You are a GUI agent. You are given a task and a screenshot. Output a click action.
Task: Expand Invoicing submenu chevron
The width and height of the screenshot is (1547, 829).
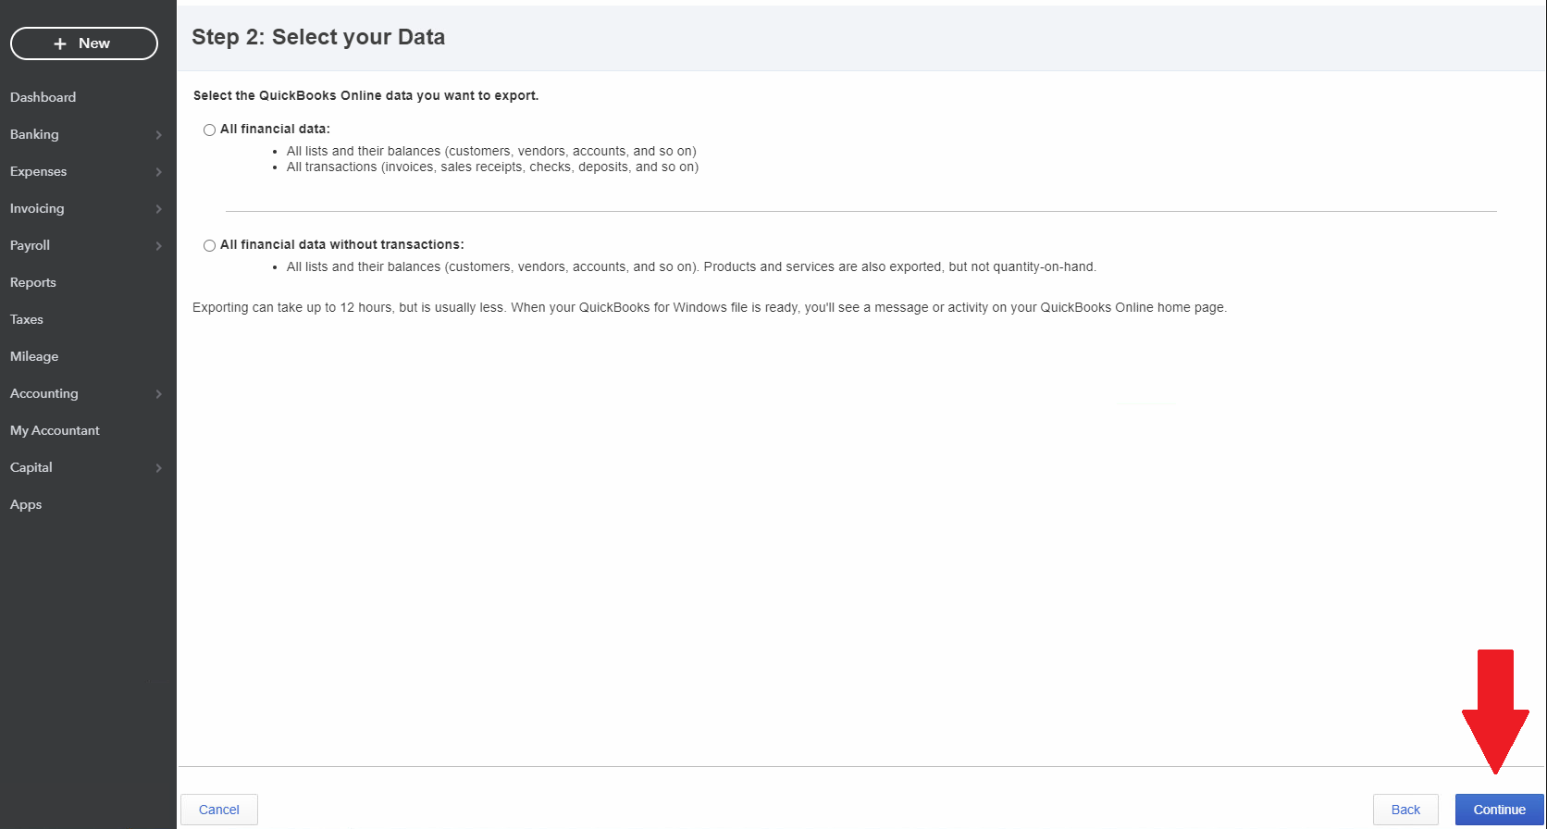click(x=159, y=209)
